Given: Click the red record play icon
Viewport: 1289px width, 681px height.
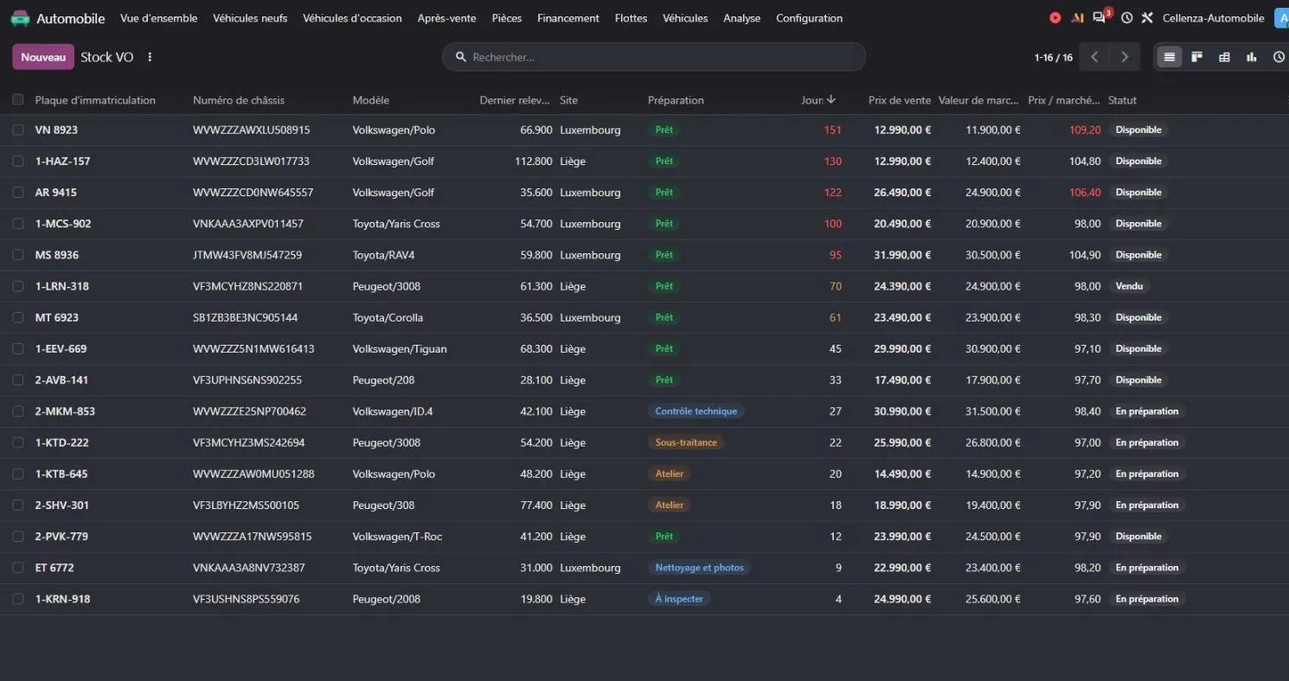Looking at the screenshot, I should pyautogui.click(x=1055, y=18).
